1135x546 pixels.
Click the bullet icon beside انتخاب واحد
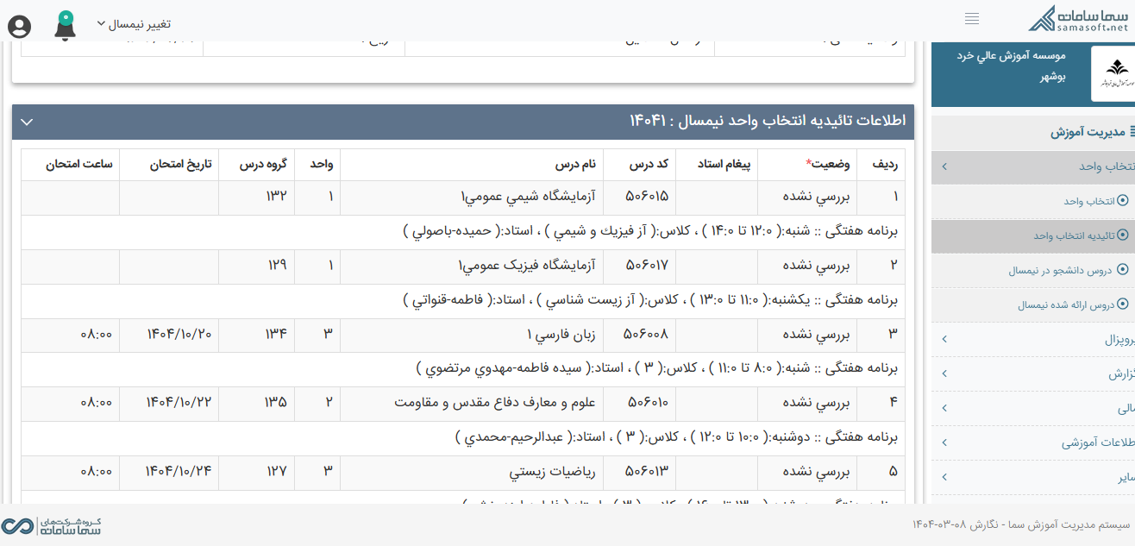(x=1121, y=201)
